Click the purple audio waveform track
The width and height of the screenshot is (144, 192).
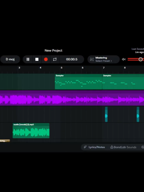click(x=72, y=98)
